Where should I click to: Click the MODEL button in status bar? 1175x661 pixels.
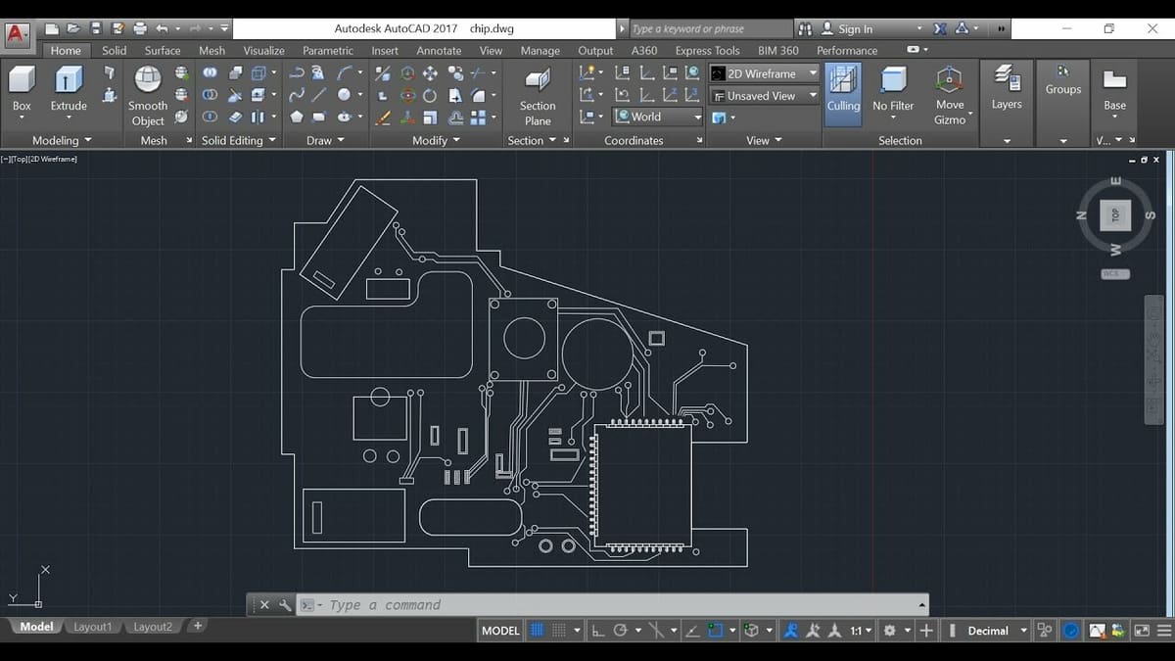500,631
